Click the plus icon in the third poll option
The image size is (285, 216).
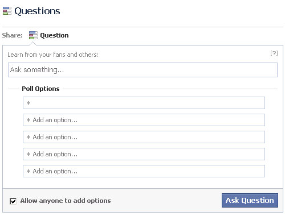(x=28, y=137)
